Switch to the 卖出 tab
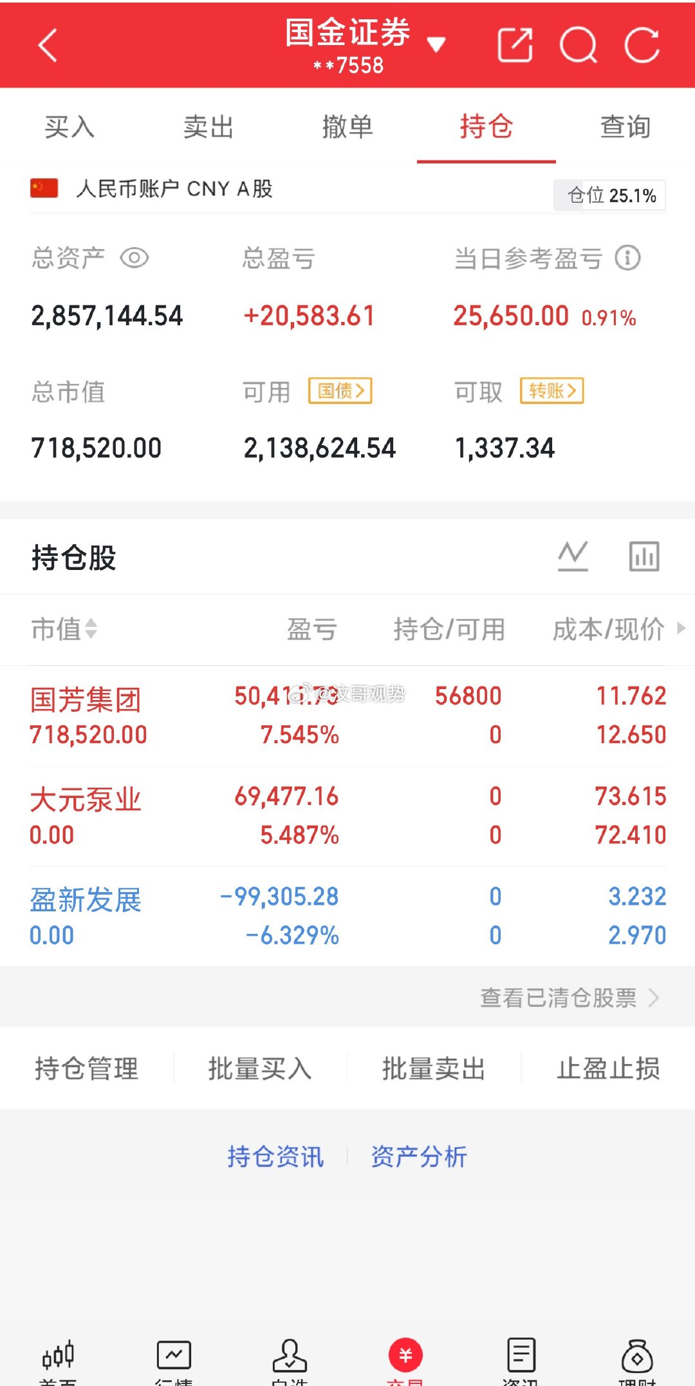Viewport: 695px width, 1386px height. [x=208, y=126]
